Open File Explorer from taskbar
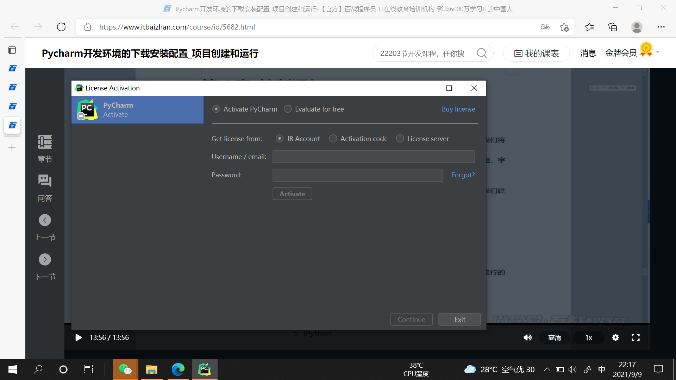The height and width of the screenshot is (380, 676). pyautogui.click(x=152, y=369)
